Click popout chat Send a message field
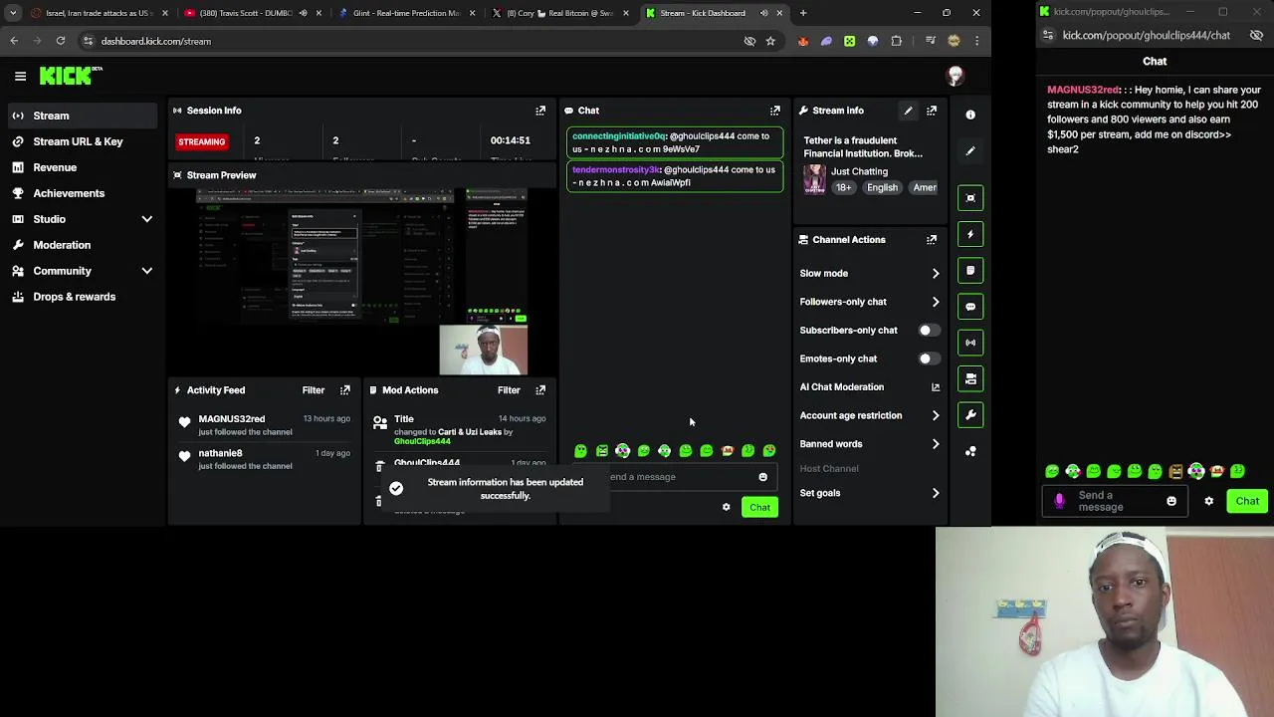 (x=1115, y=501)
